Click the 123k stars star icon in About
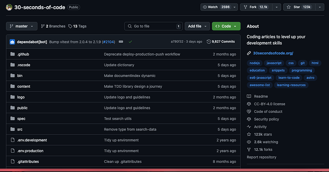 (249, 134)
